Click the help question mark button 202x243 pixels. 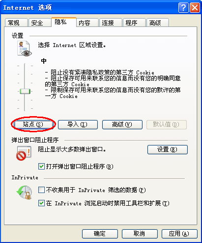click(x=183, y=8)
